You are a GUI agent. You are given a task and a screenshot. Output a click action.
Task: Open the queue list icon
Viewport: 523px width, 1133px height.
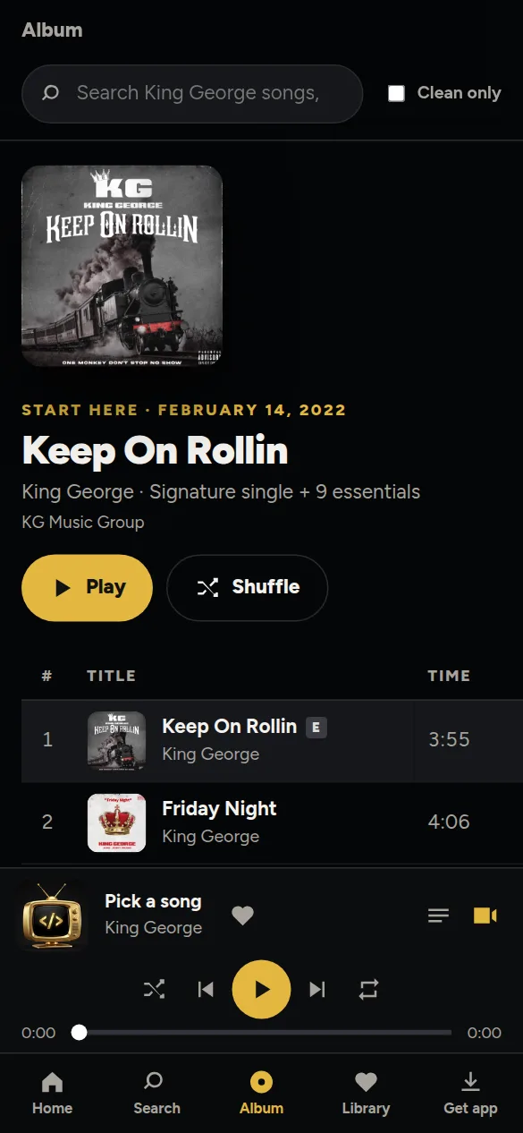(x=438, y=916)
